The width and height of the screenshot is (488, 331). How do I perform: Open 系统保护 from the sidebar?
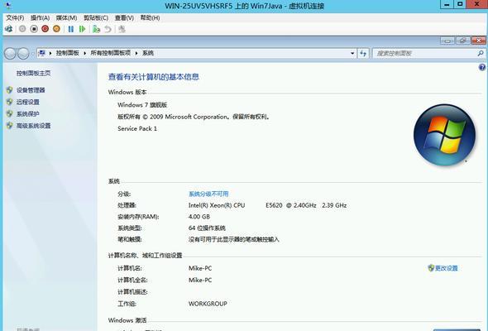click(x=28, y=113)
